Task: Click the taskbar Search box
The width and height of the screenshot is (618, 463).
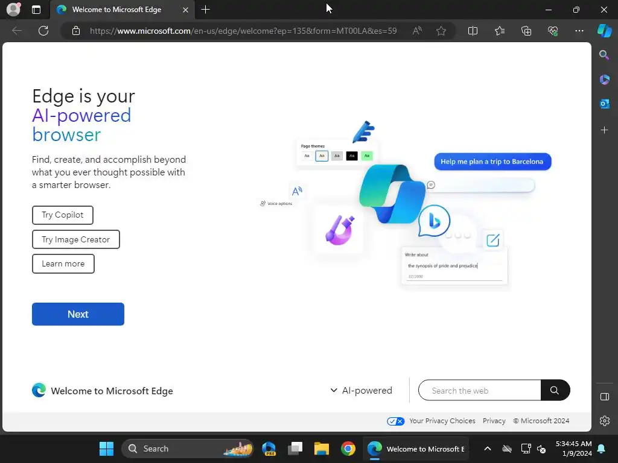Action: [x=188, y=449]
